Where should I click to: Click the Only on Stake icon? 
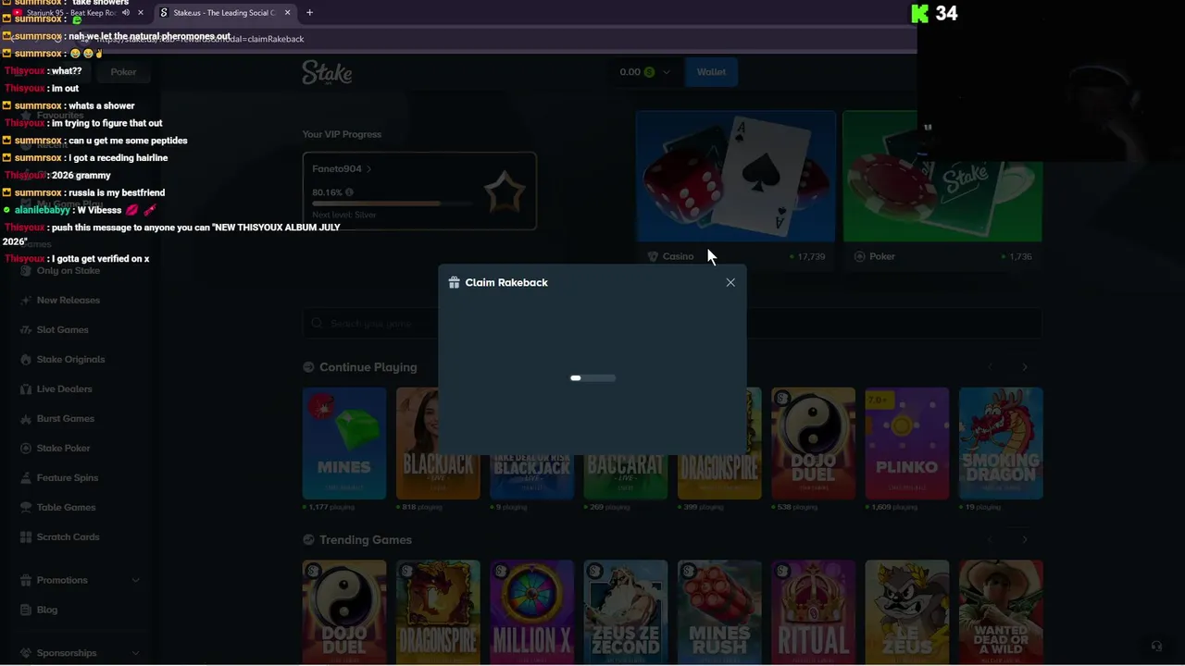pos(27,270)
